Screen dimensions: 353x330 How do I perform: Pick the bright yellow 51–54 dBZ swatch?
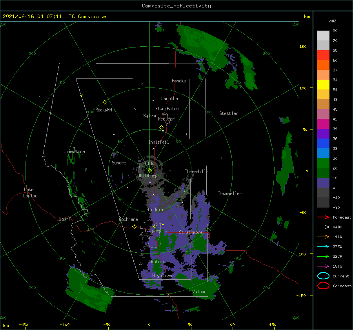tap(323, 85)
